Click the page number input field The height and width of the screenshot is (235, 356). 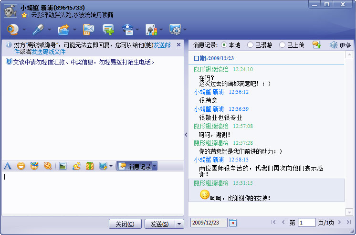(307, 223)
